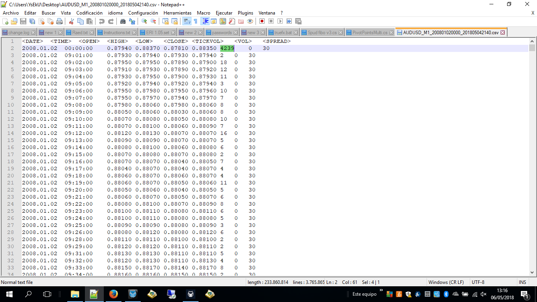The width and height of the screenshot is (537, 302).
Task: Toggle Show All Characters pilcrow icon
Action: click(x=195, y=21)
